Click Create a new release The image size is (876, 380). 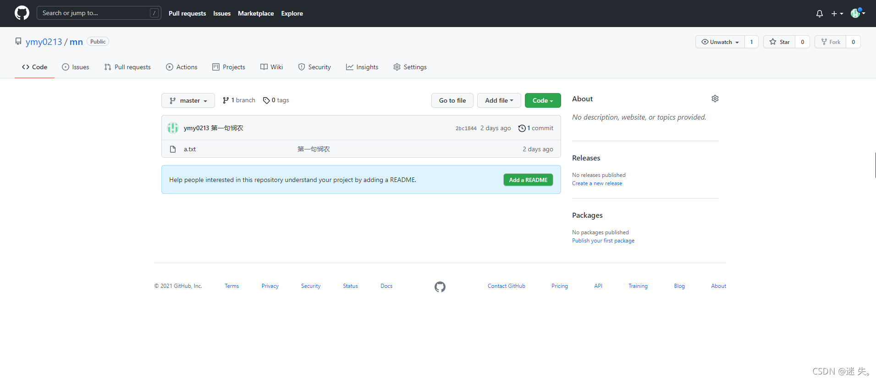click(x=597, y=183)
